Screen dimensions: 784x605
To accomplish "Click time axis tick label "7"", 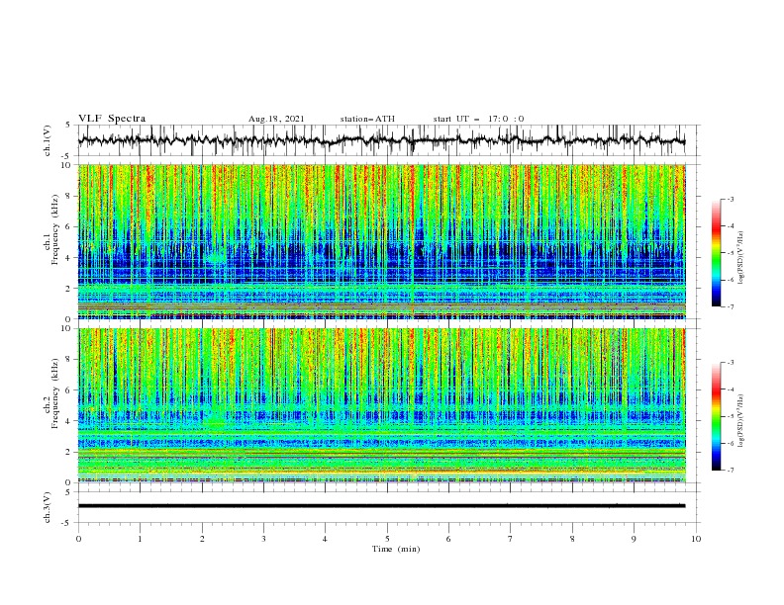I will [511, 539].
